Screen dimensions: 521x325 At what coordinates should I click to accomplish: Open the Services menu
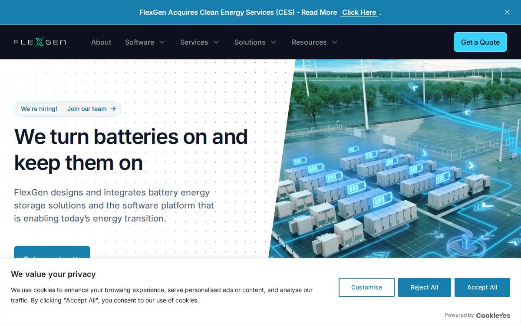click(x=194, y=42)
